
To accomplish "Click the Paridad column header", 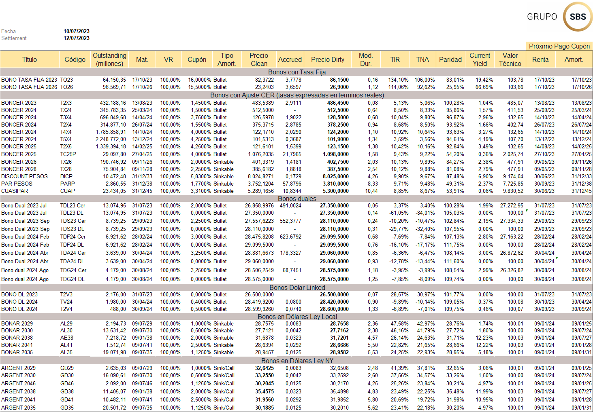I will pos(450,59).
